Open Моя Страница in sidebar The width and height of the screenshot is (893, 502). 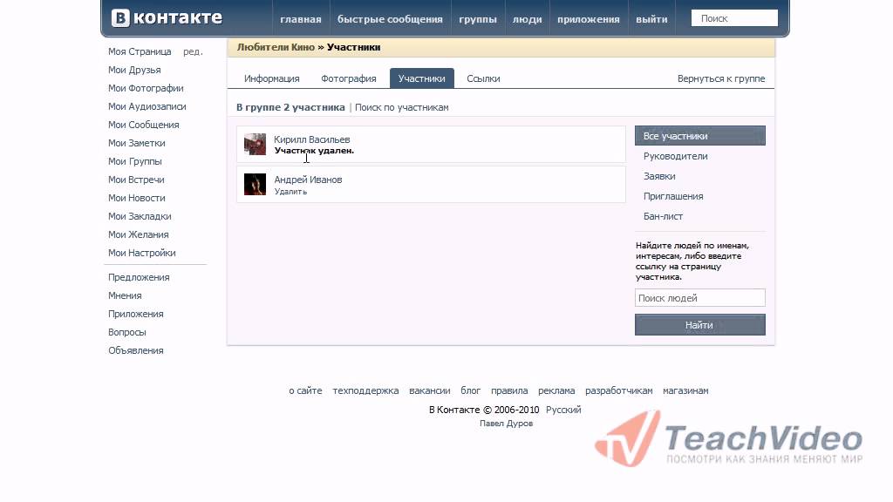(x=140, y=51)
